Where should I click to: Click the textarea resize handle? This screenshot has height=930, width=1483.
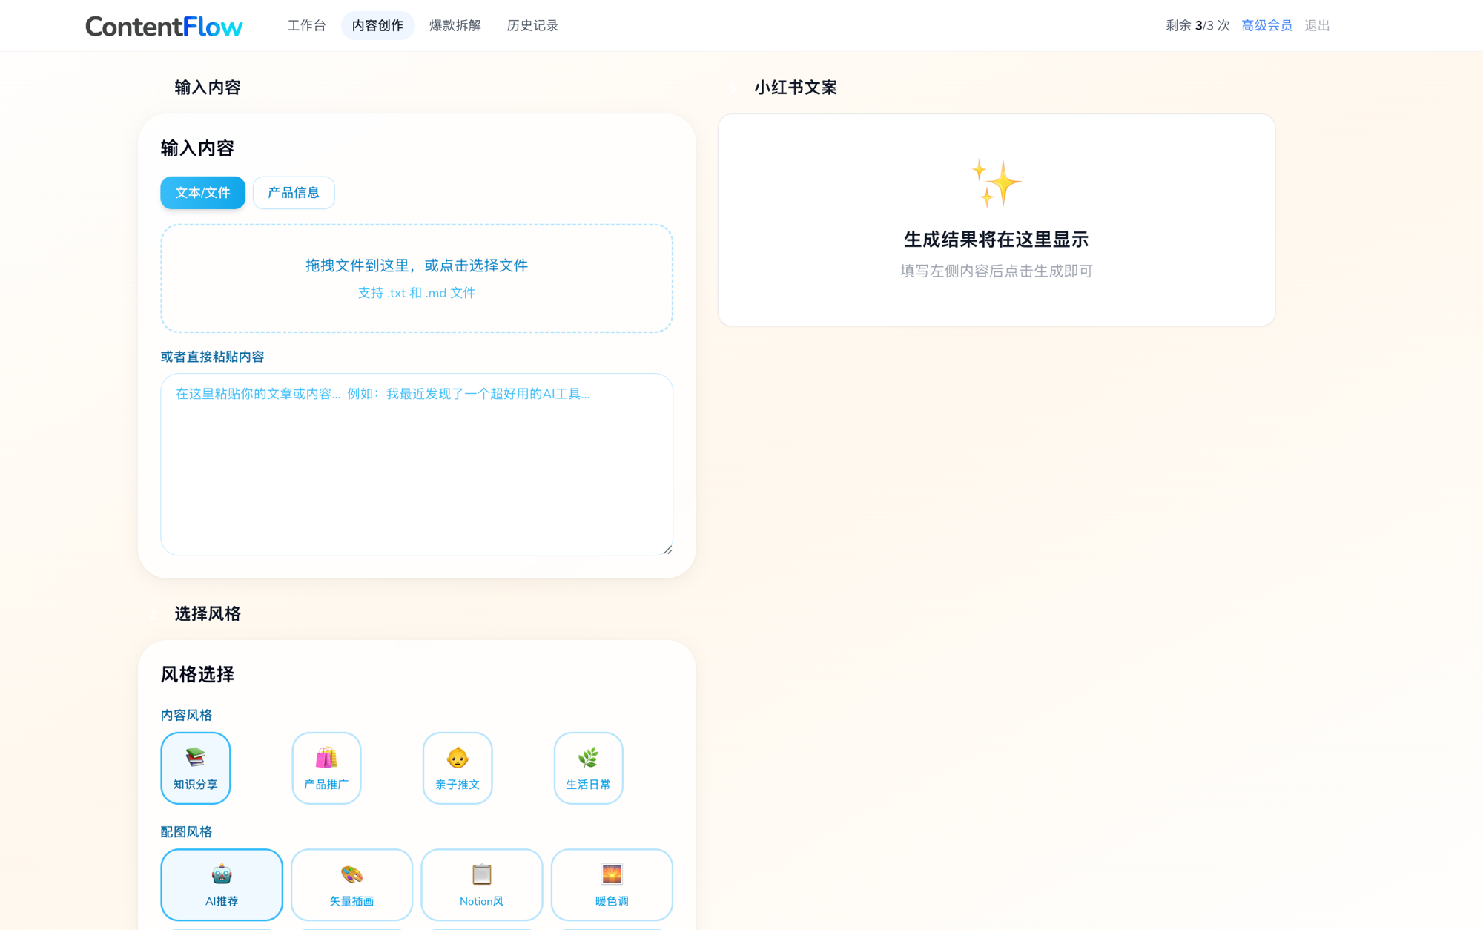[x=667, y=549]
